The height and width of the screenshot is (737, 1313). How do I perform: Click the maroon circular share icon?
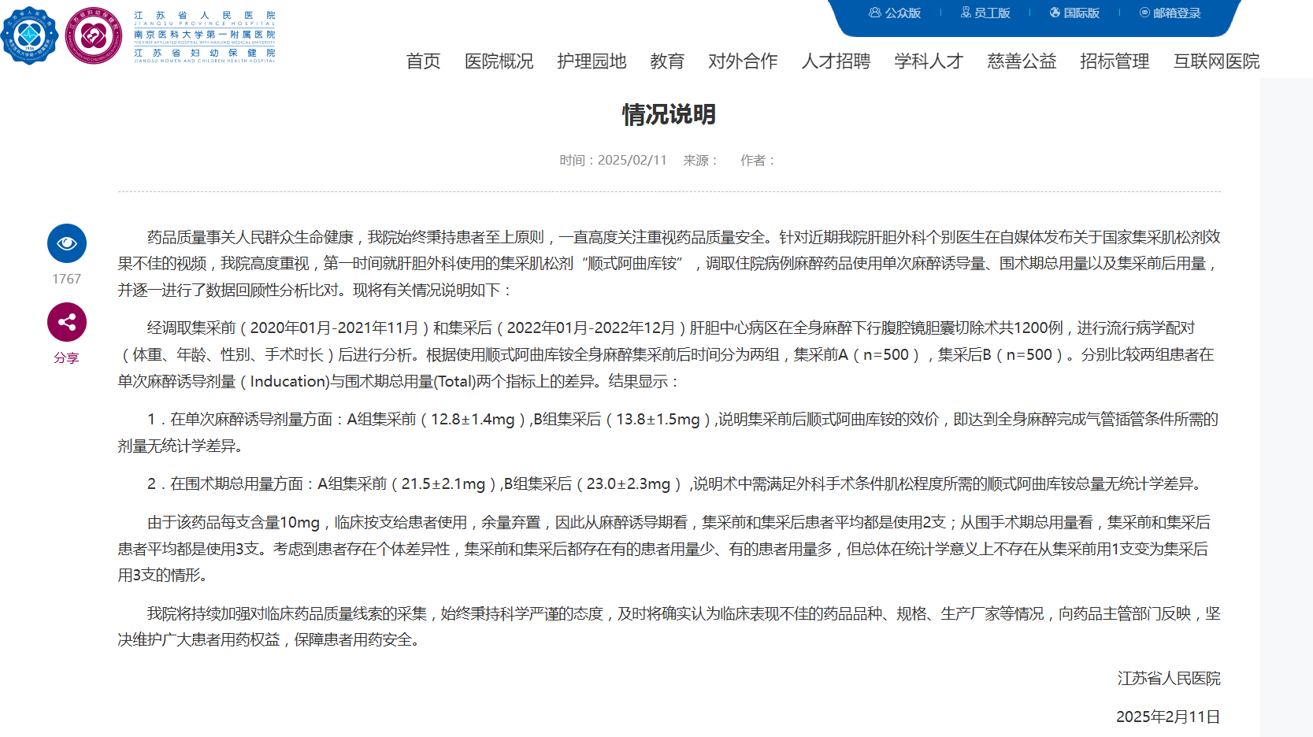(67, 322)
